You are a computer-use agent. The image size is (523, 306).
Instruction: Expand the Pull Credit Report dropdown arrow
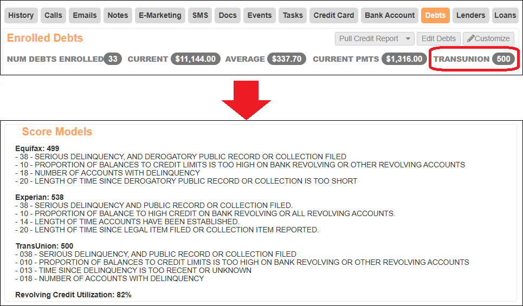[408, 38]
